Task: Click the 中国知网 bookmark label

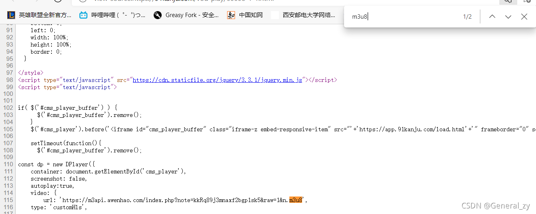Action: 251,15
